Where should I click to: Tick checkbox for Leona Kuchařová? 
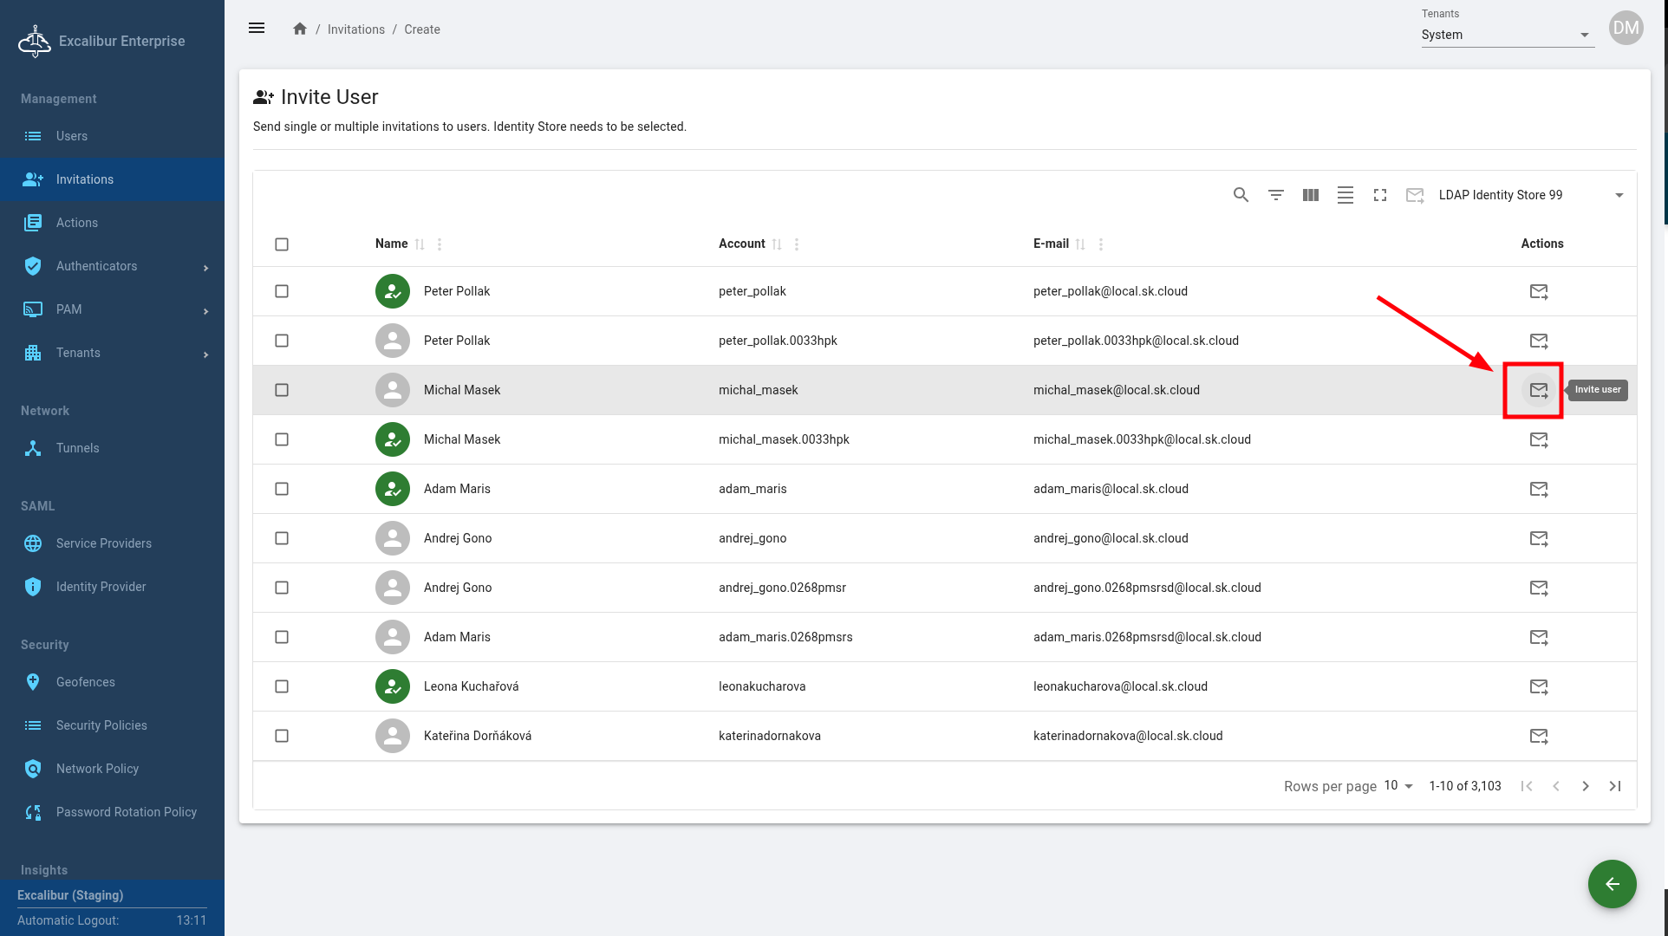(282, 686)
